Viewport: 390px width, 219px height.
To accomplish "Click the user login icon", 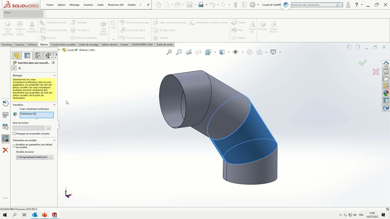I will click(x=348, y=5).
